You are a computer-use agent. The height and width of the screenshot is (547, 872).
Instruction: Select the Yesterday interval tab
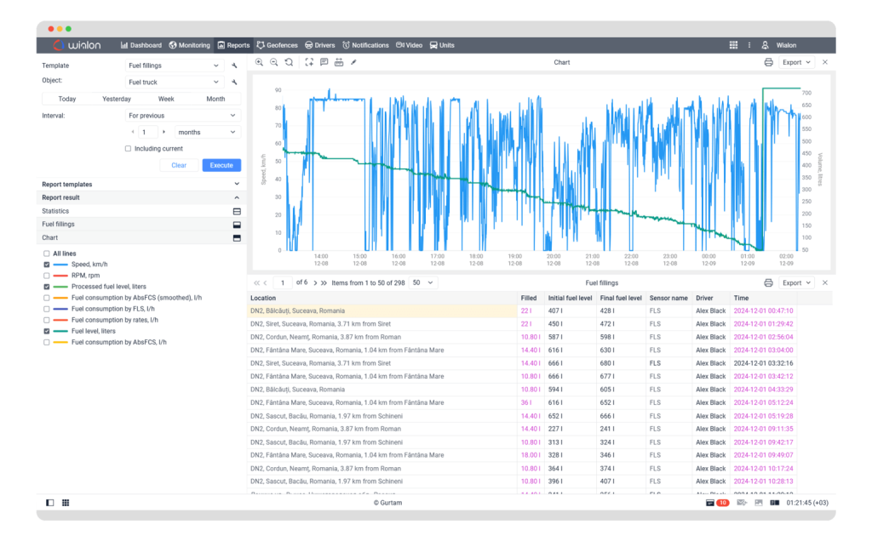(117, 99)
